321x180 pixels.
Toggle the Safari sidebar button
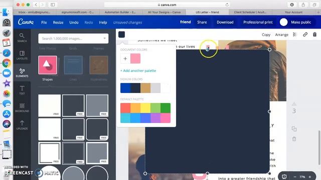(x=53, y=4)
